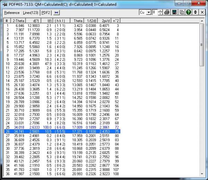Viewport: 208px width, 180px height.
Task: Click the 2pi/d column header
Action: coord(104,21)
